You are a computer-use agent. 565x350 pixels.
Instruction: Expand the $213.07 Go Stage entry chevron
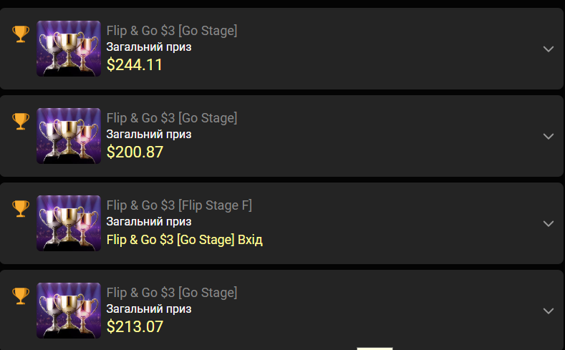click(x=548, y=311)
